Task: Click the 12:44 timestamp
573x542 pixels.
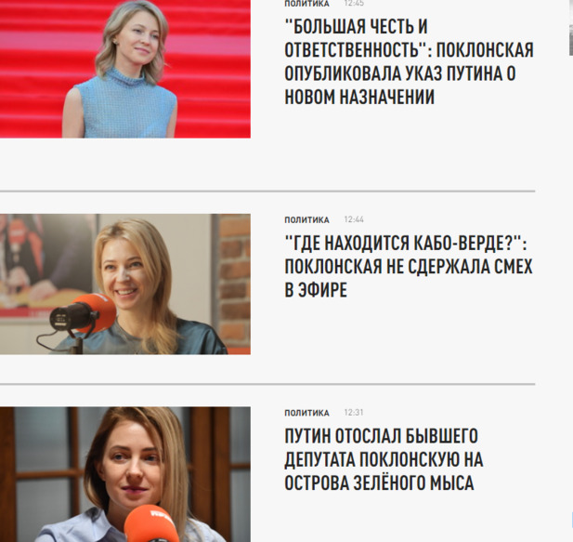Action: (354, 219)
